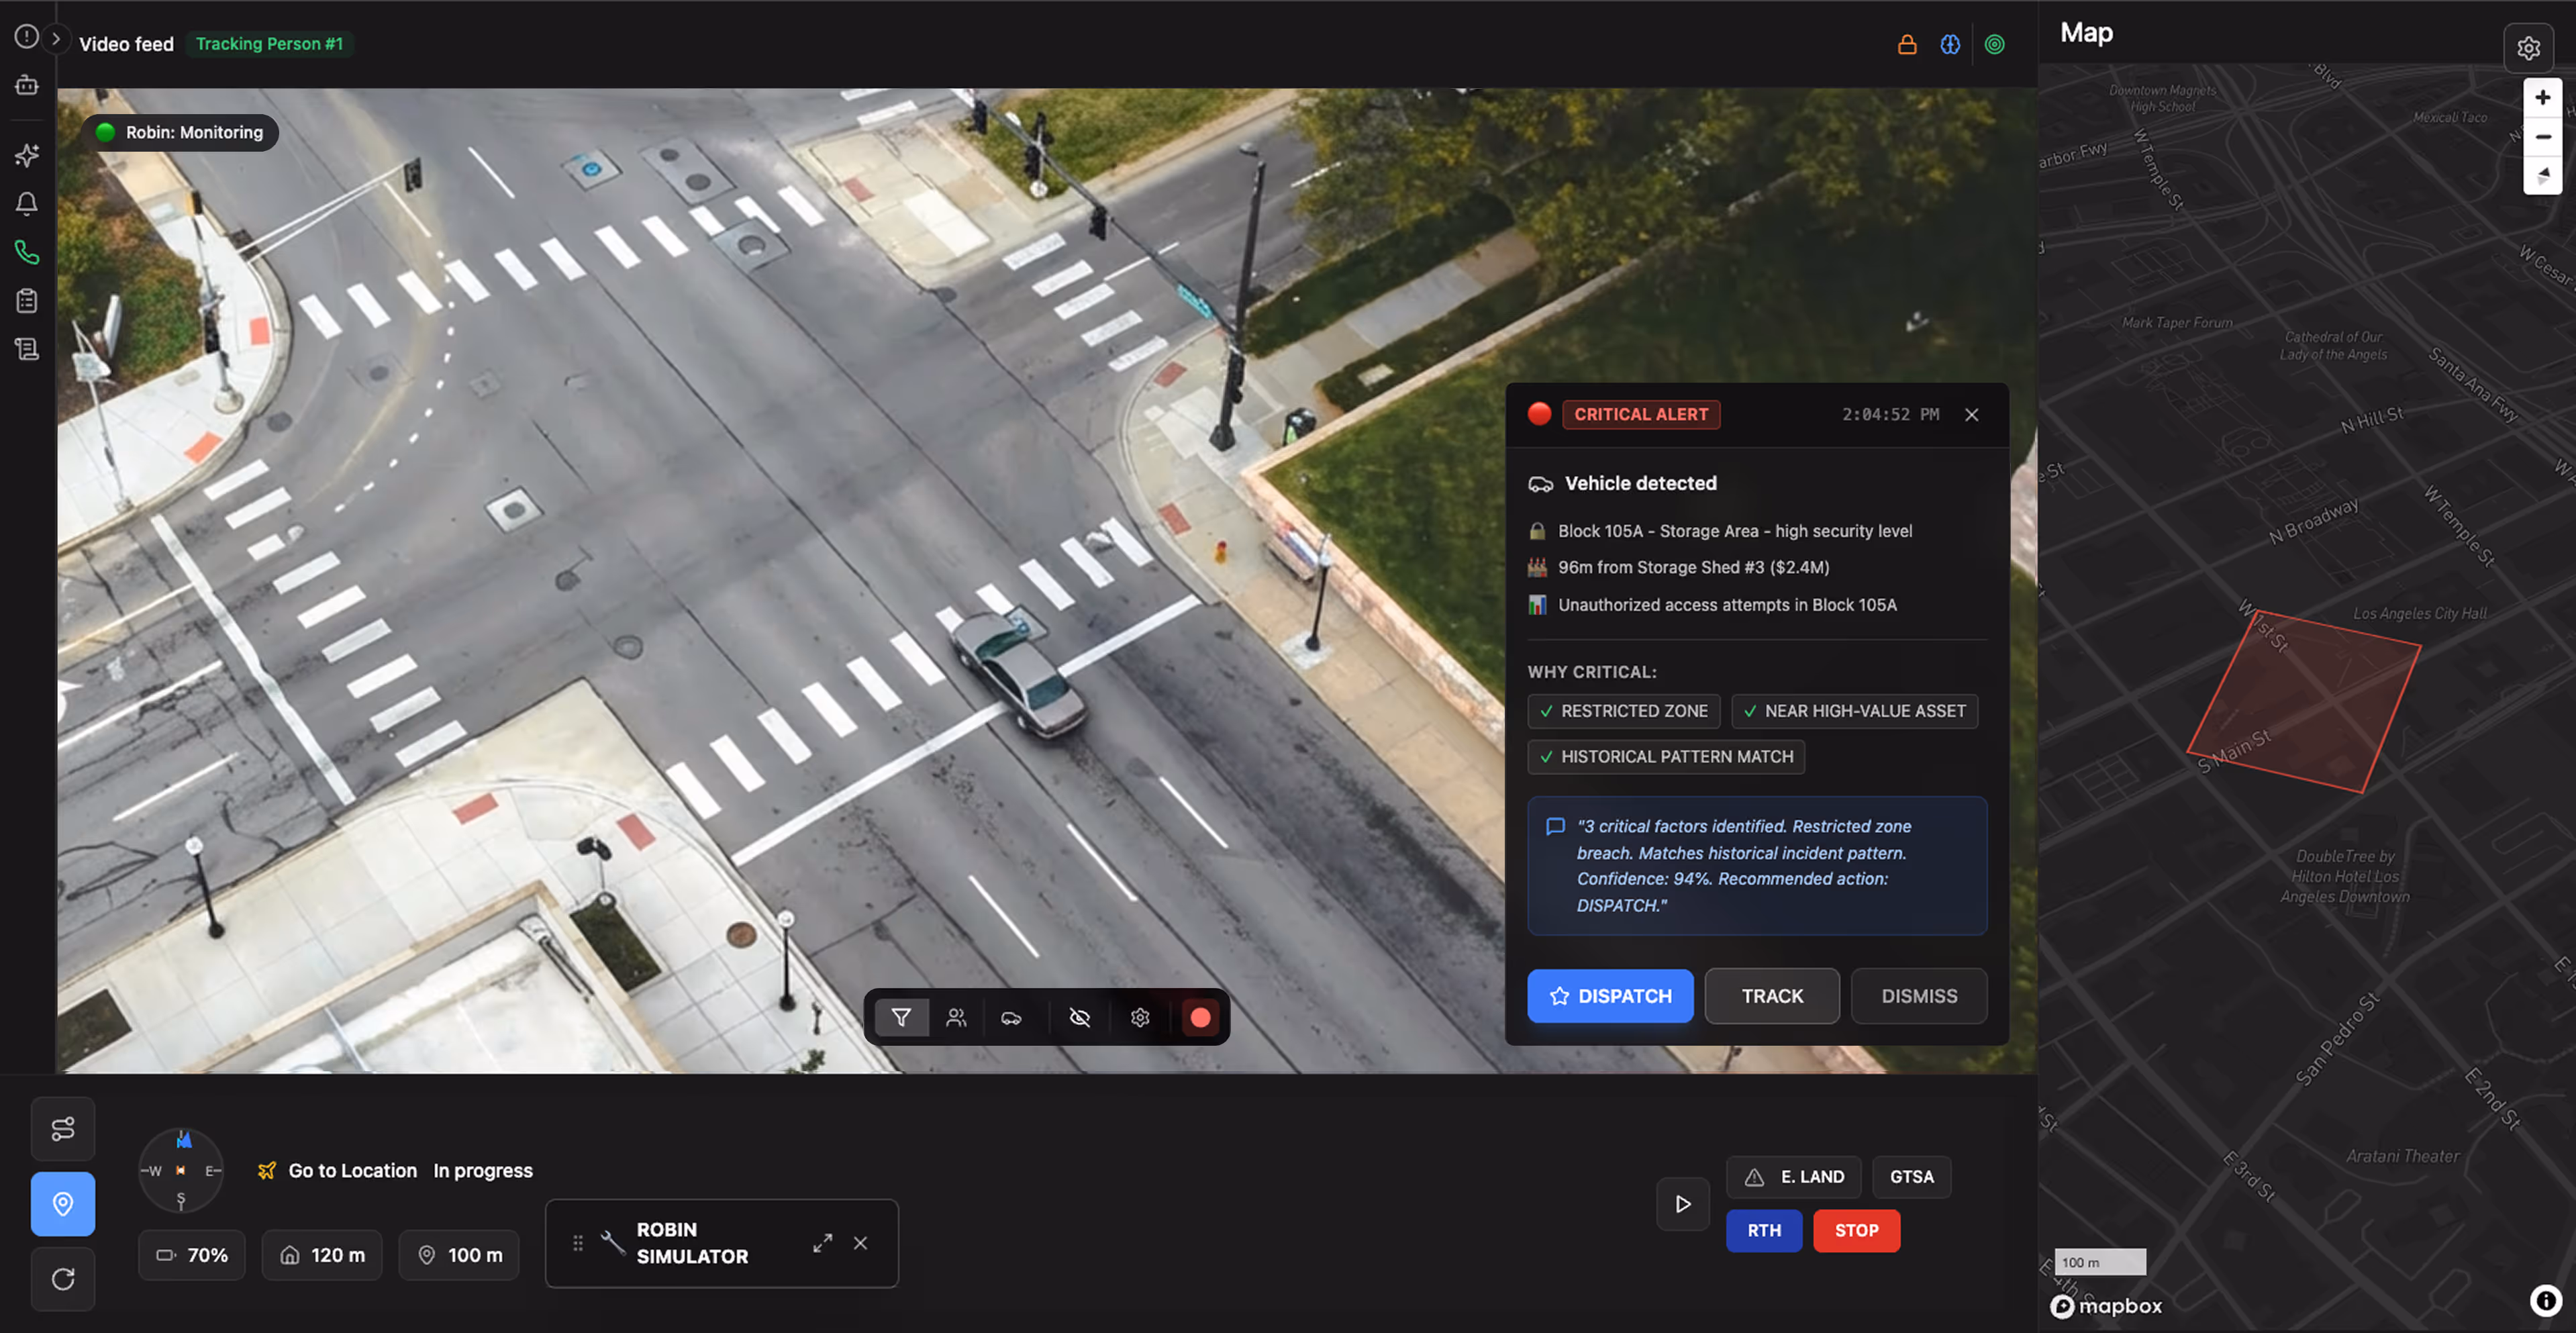Toggle the red record button
The width and height of the screenshot is (2576, 1333).
[x=1200, y=1018]
